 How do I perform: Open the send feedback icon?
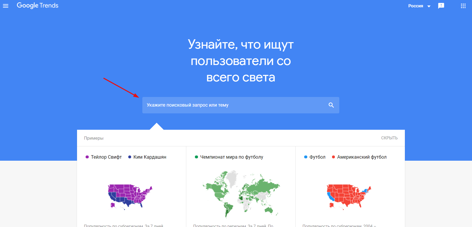441,6
